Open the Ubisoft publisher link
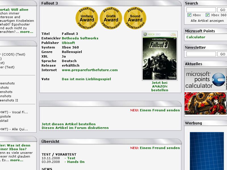The width and height of the screenshot is (227, 170). [x=68, y=43]
